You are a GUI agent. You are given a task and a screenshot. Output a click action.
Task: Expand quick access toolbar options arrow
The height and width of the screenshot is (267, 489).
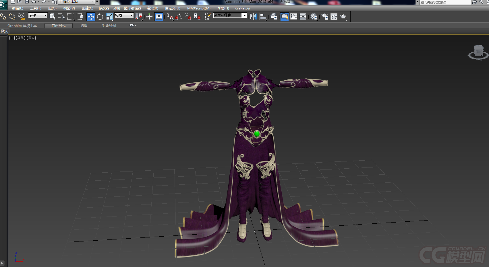pos(97,2)
